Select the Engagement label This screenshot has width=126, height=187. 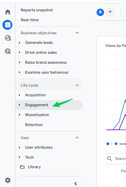pos(37,105)
